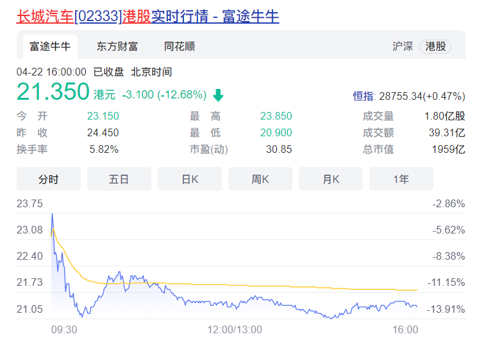Click the 最高 value 23.850
The width and height of the screenshot is (488, 339).
pyautogui.click(x=276, y=116)
